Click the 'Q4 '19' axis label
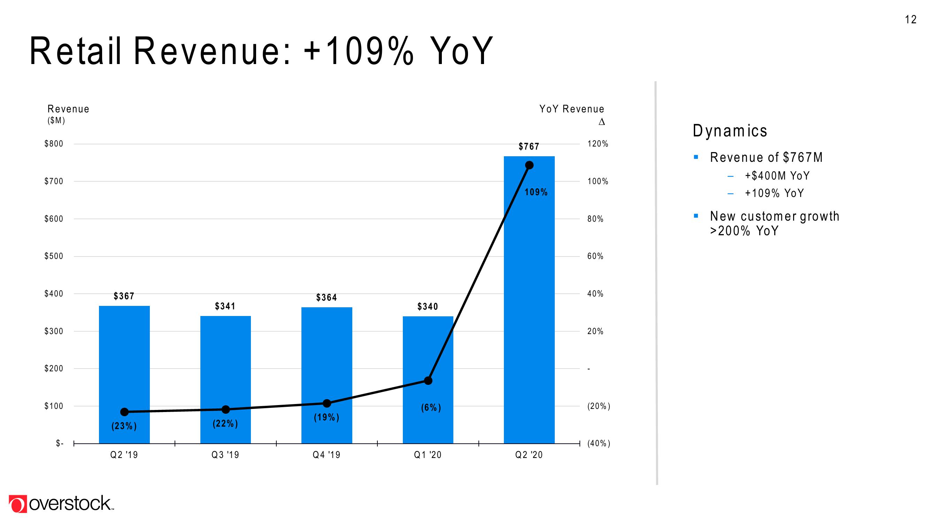This screenshot has width=929, height=522. [x=327, y=455]
